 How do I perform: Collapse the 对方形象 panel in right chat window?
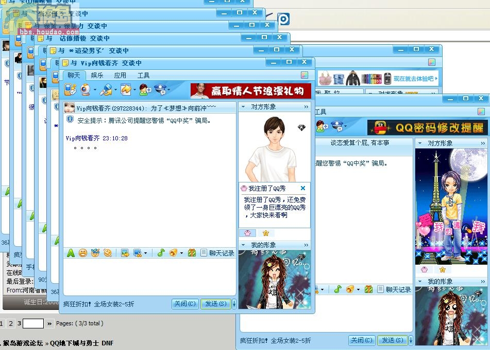[x=420, y=143]
